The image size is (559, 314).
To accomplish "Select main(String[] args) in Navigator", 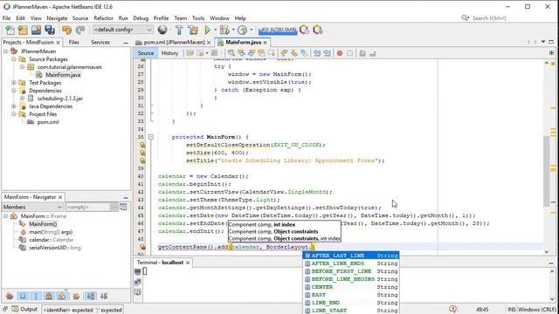I will point(51,232).
